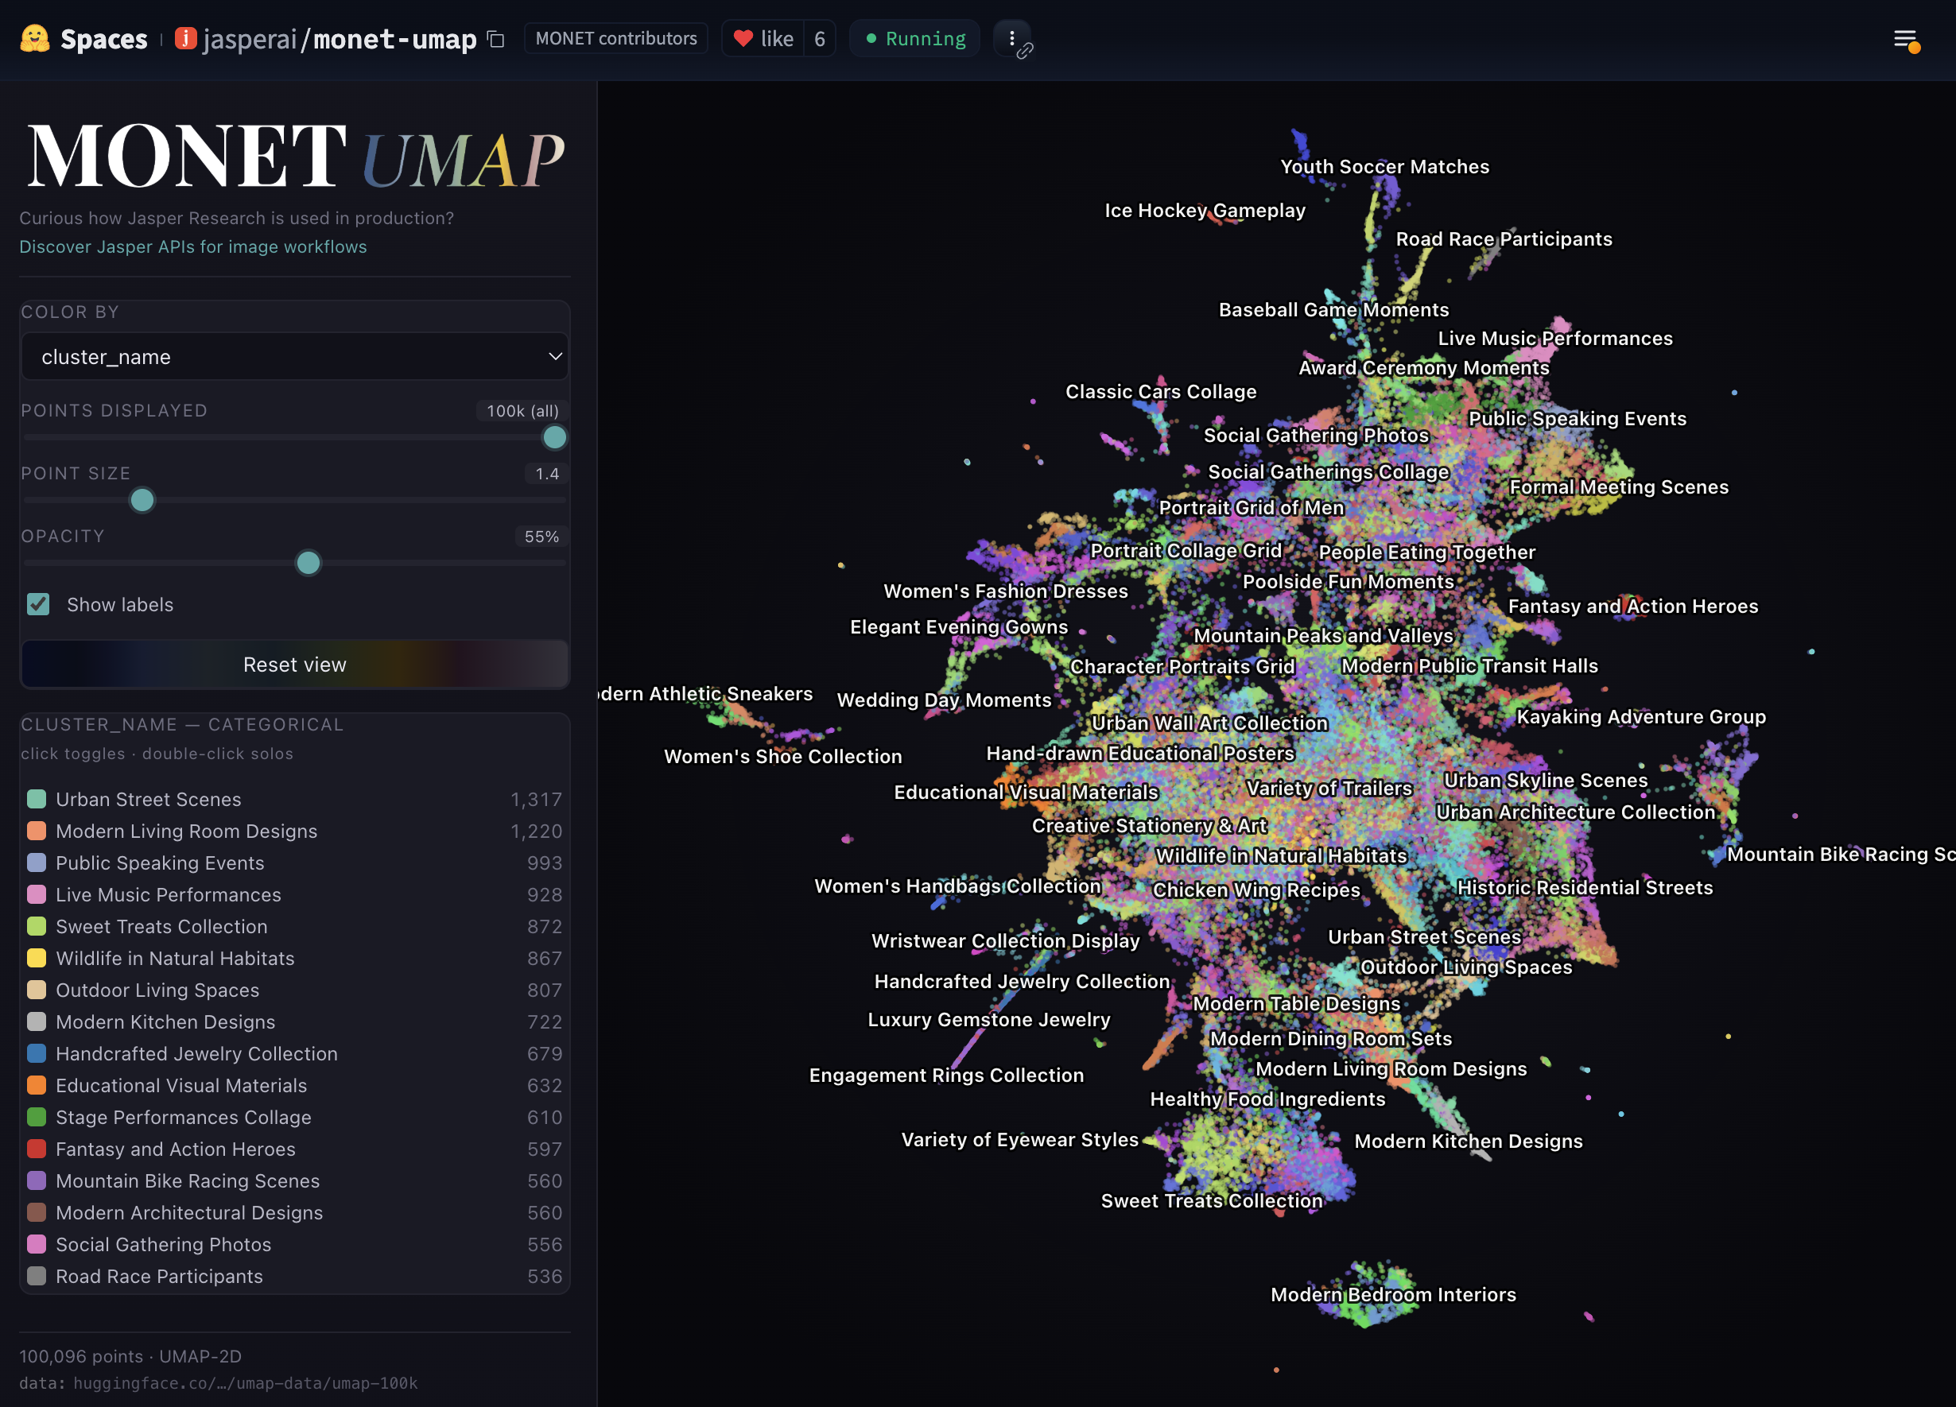The image size is (1956, 1407).
Task: Click the Variety of Eyewear Styles label
Action: tap(1019, 1140)
